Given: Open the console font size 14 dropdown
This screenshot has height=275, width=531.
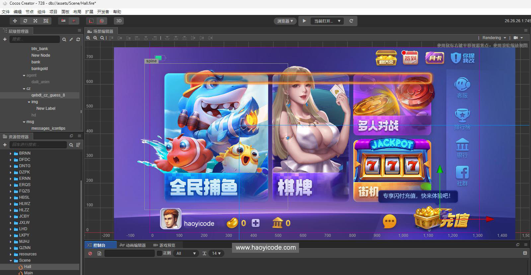Looking at the screenshot, I should pyautogui.click(x=216, y=253).
